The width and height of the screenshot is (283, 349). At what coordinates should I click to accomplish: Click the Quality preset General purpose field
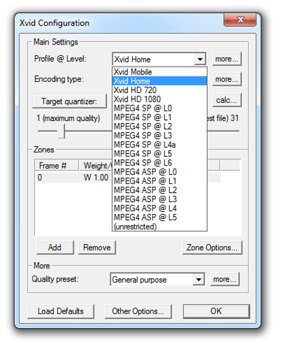point(157,279)
